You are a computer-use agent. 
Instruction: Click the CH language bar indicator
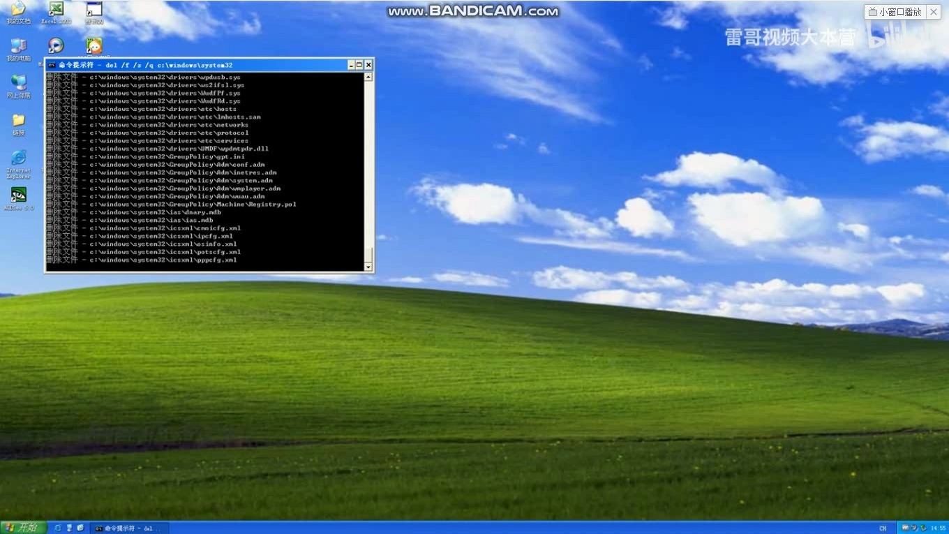(883, 528)
